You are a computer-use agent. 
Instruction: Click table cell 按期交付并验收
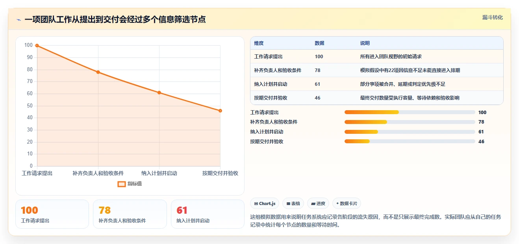[x=271, y=98]
